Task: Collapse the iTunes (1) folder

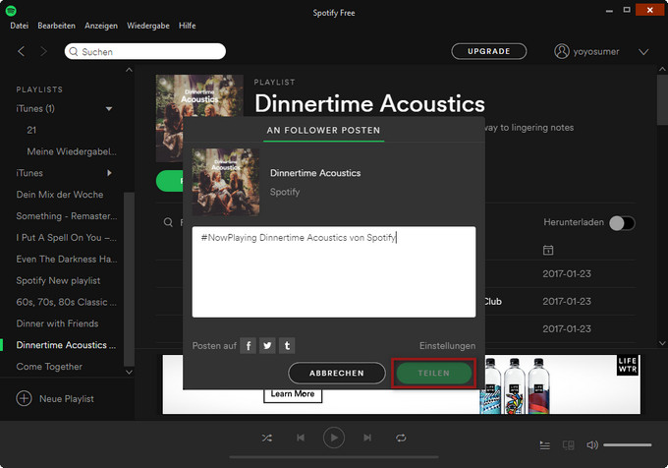Action: coord(109,109)
